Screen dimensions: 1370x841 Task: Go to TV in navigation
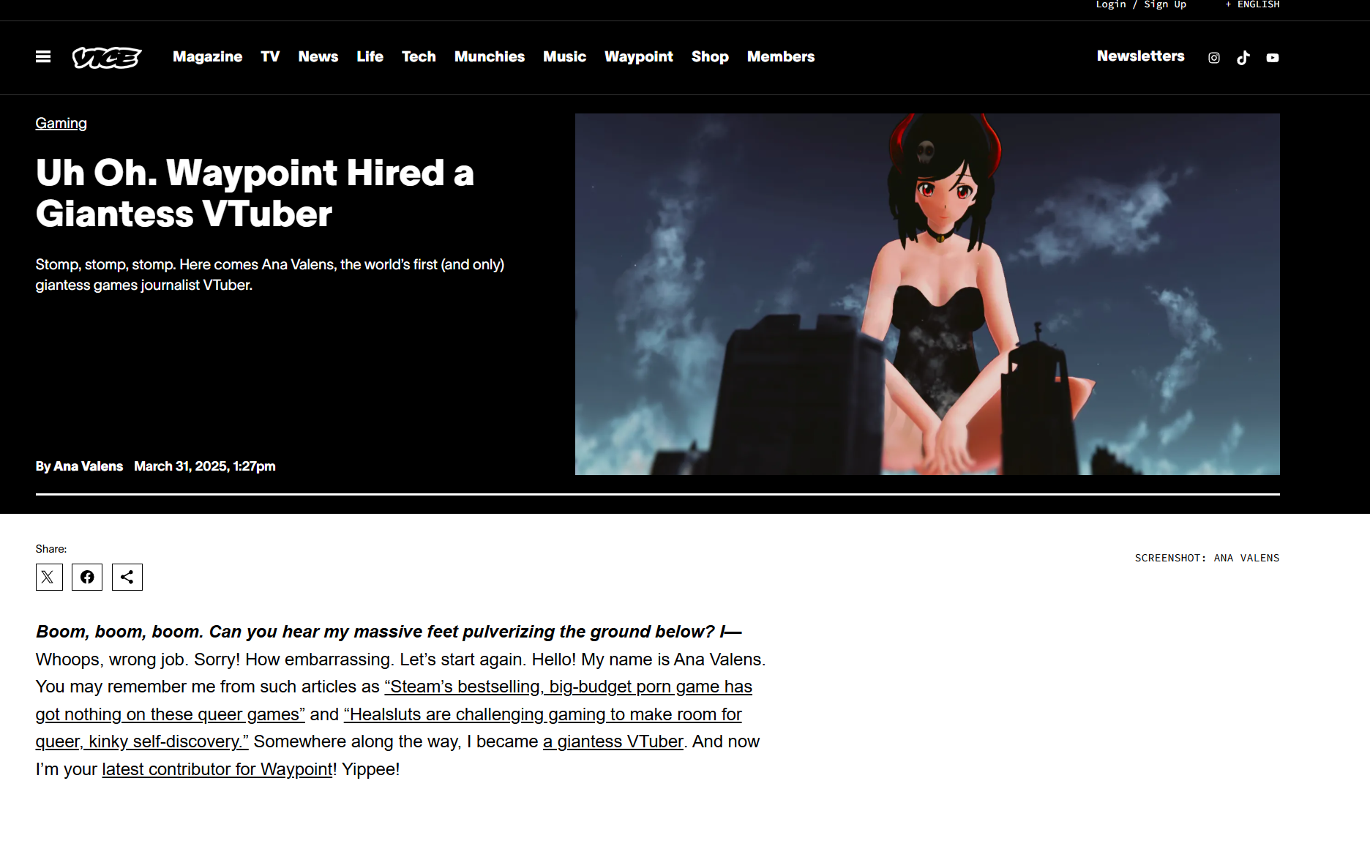(270, 56)
